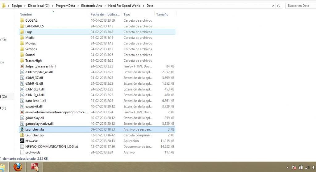Open the address bar history dropdown
This screenshot has width=316, height=172.
click(x=273, y=6)
